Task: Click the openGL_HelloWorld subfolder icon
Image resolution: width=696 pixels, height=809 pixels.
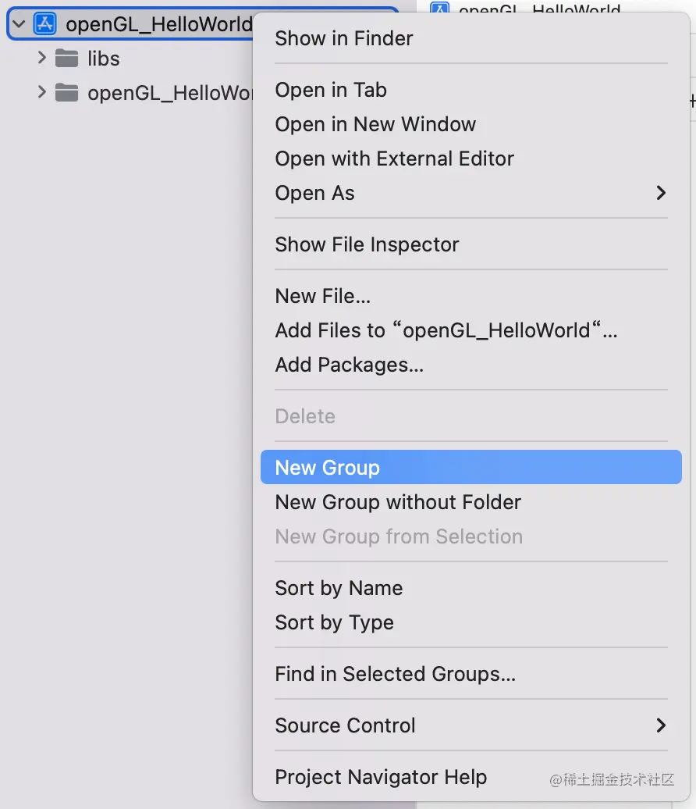Action: pyautogui.click(x=66, y=93)
